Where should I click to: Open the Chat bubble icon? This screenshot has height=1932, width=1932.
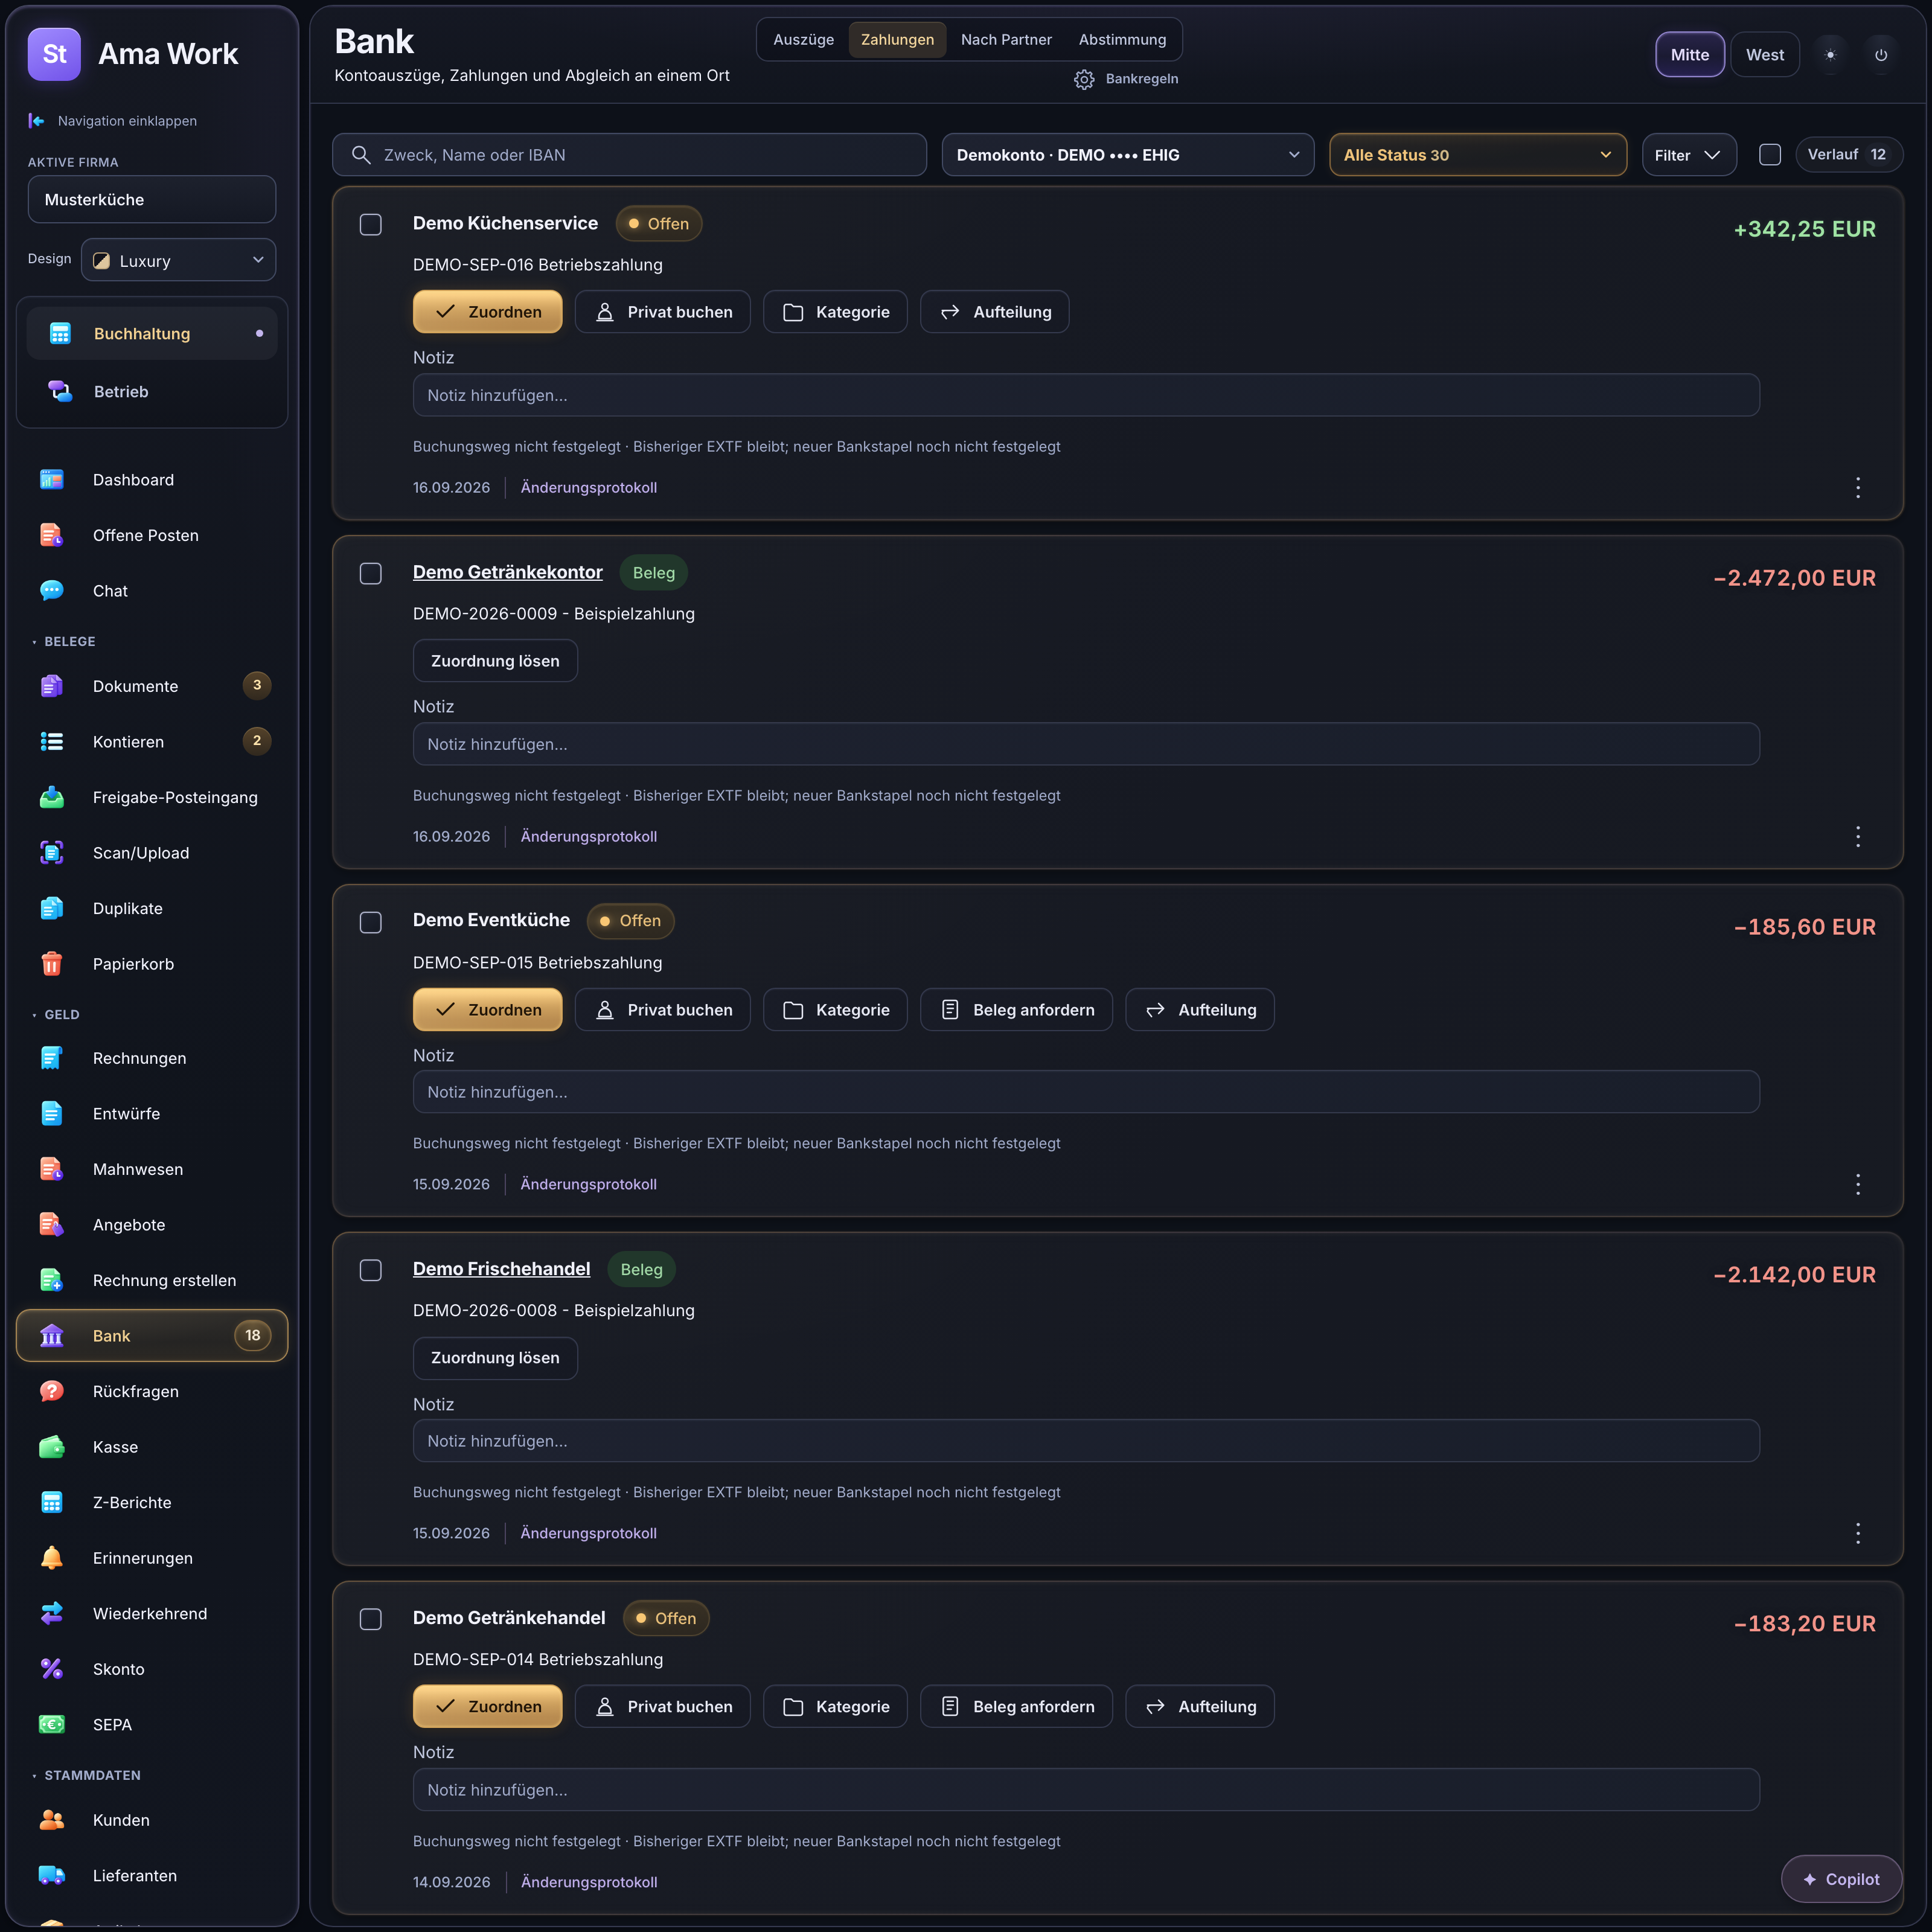52,591
